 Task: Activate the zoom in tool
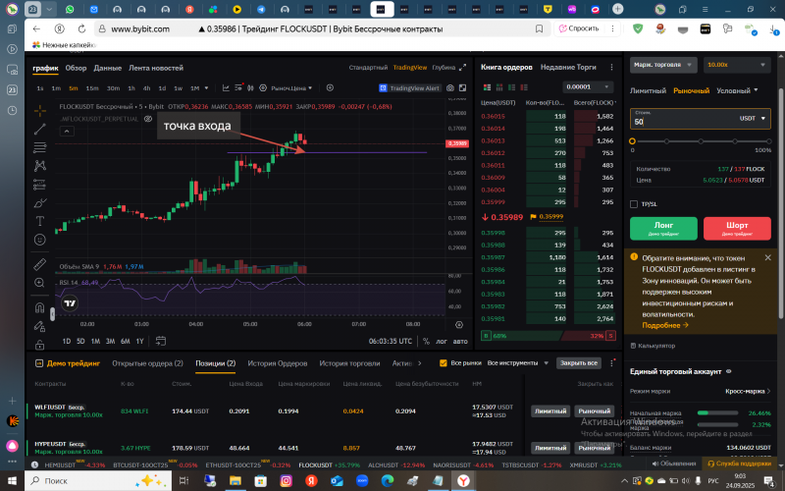pos(40,283)
